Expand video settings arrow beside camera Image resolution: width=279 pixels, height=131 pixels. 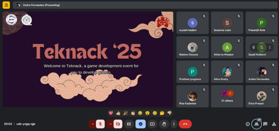coord(110,124)
